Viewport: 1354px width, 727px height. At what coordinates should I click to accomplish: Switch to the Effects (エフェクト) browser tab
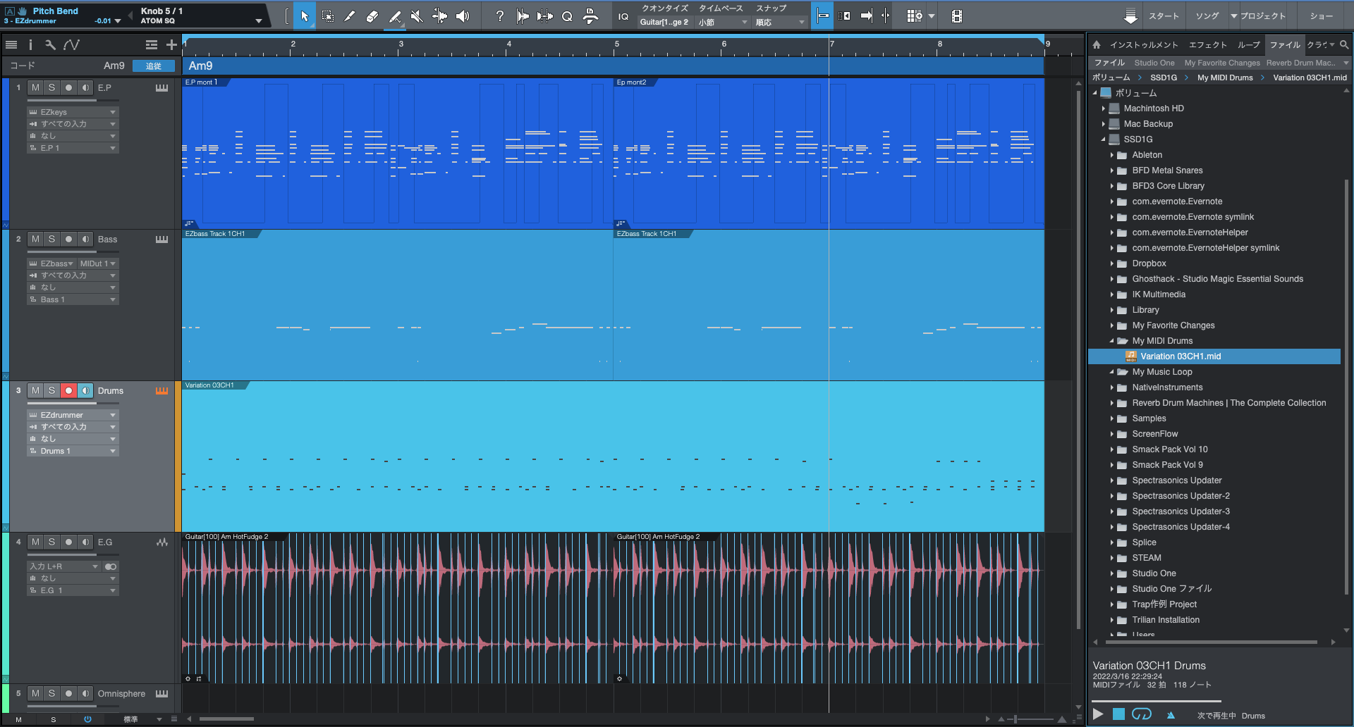[x=1207, y=45]
